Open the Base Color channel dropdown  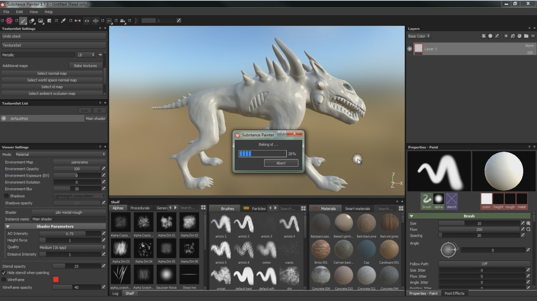tap(419, 36)
